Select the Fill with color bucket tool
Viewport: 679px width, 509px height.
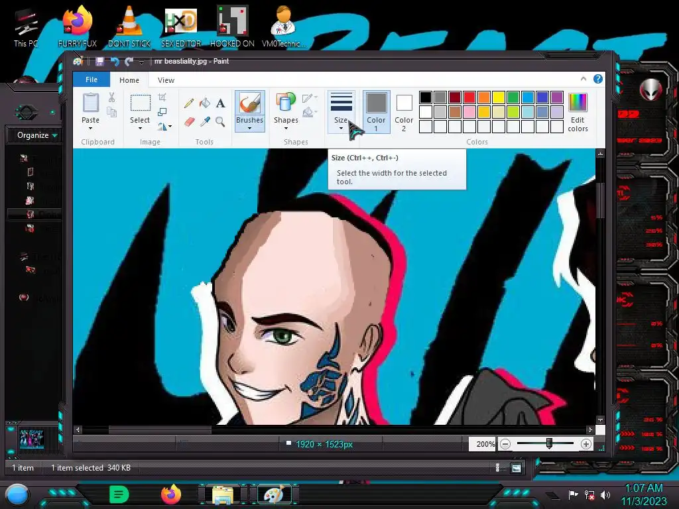(204, 103)
